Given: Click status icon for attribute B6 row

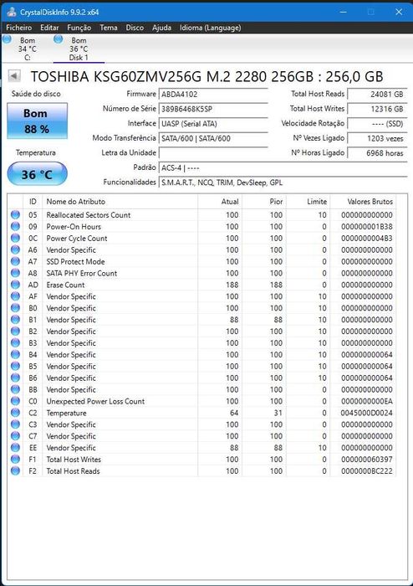Looking at the screenshot, I should pos(15,378).
